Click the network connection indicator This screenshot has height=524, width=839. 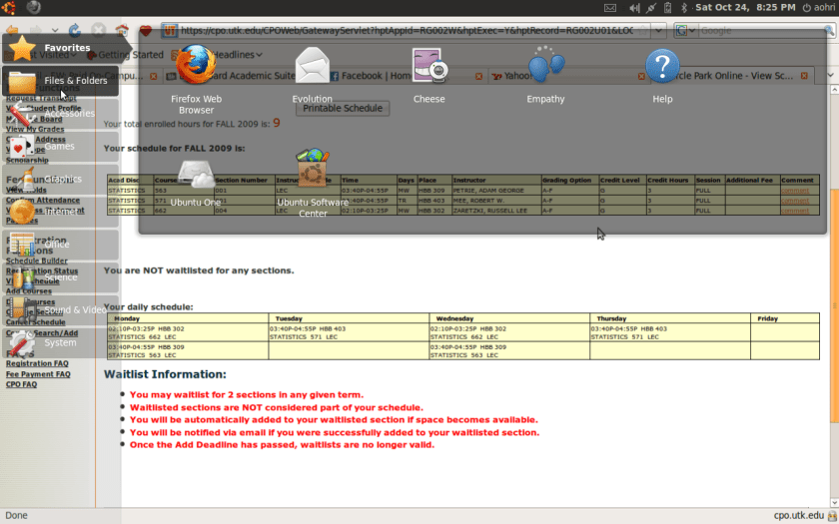[x=650, y=8]
